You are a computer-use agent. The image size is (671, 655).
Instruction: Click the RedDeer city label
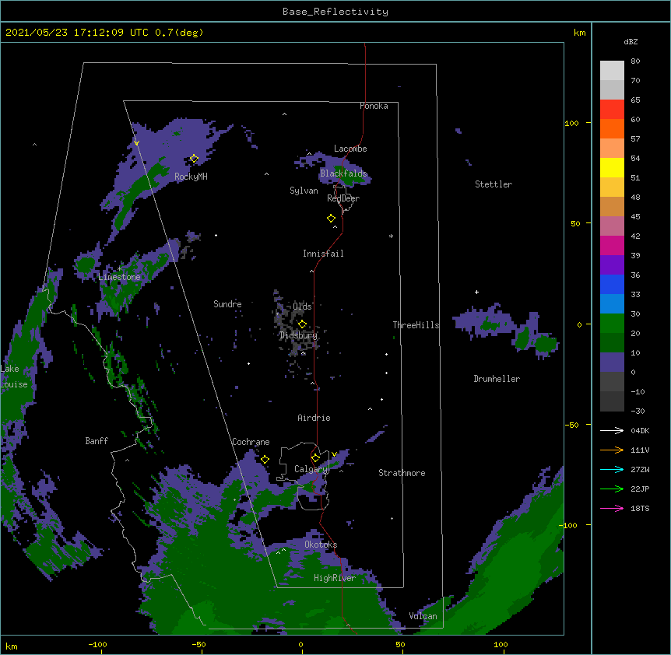click(x=343, y=198)
